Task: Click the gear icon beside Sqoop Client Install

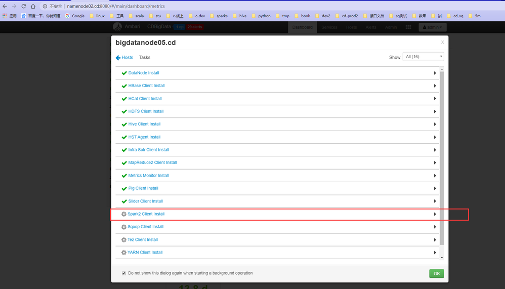Action: pos(123,227)
